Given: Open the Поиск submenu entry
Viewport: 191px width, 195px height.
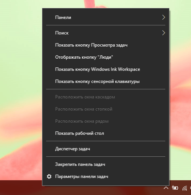Looking at the screenshot, I should (106, 33).
